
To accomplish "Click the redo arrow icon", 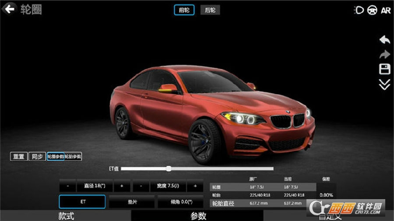I will pyautogui.click(x=384, y=55).
